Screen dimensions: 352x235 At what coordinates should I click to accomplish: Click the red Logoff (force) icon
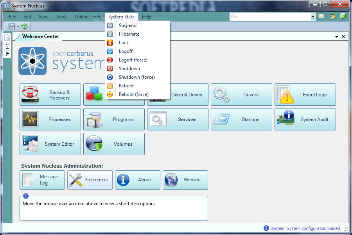[x=110, y=60]
